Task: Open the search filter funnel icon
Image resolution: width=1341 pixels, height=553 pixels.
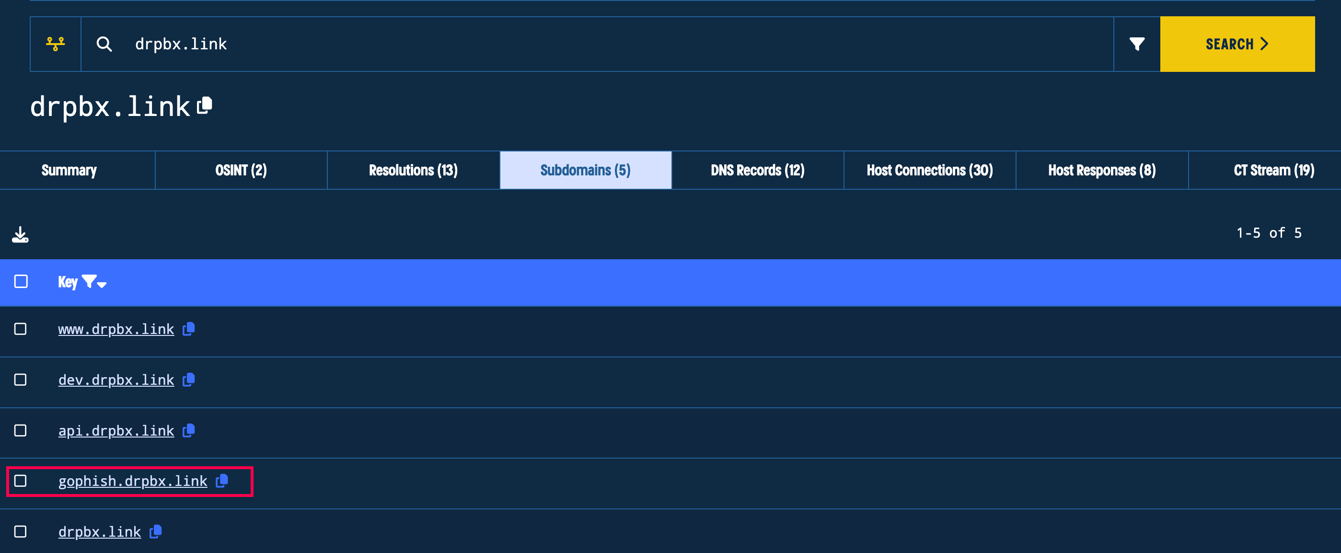Action: pyautogui.click(x=1136, y=44)
